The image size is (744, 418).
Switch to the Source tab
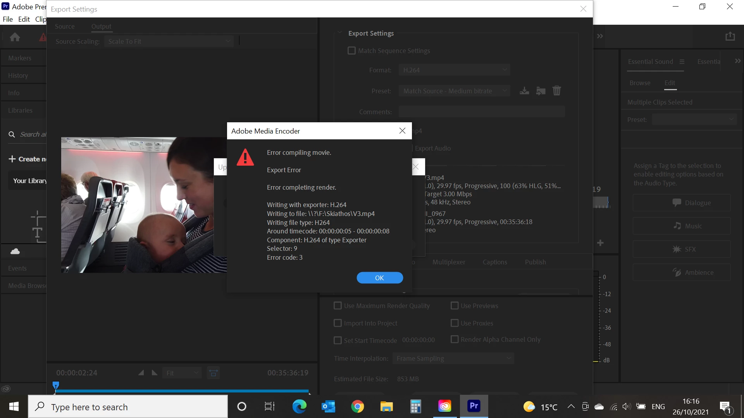coord(65,26)
